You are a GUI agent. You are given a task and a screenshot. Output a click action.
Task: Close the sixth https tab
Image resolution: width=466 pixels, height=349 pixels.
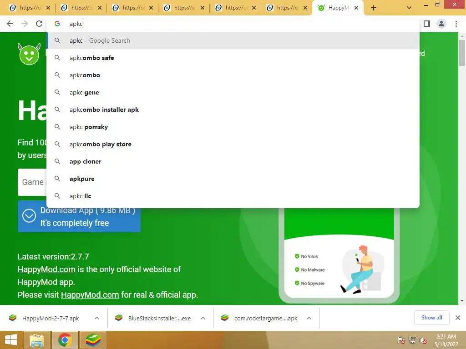305,8
